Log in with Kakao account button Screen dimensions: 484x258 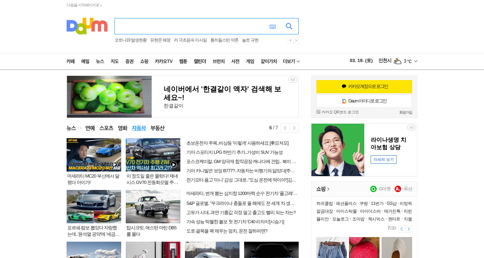pos(364,86)
